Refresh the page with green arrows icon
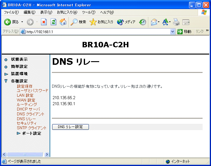 pyautogui.click(x=53, y=22)
